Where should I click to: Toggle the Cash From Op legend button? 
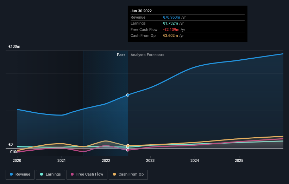[x=128, y=175]
